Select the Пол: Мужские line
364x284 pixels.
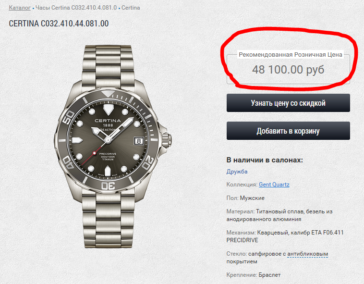pos(245,198)
